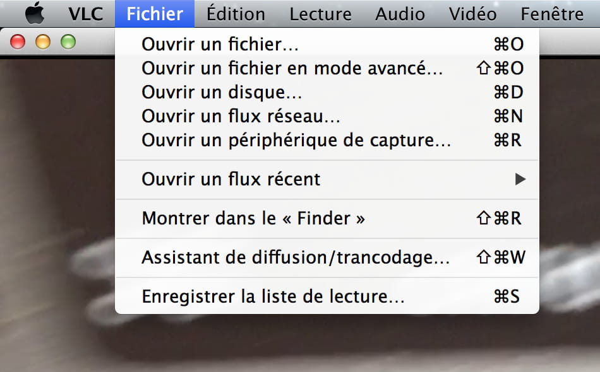600x372 pixels.
Task: Click the red close window button
Action: pos(18,42)
